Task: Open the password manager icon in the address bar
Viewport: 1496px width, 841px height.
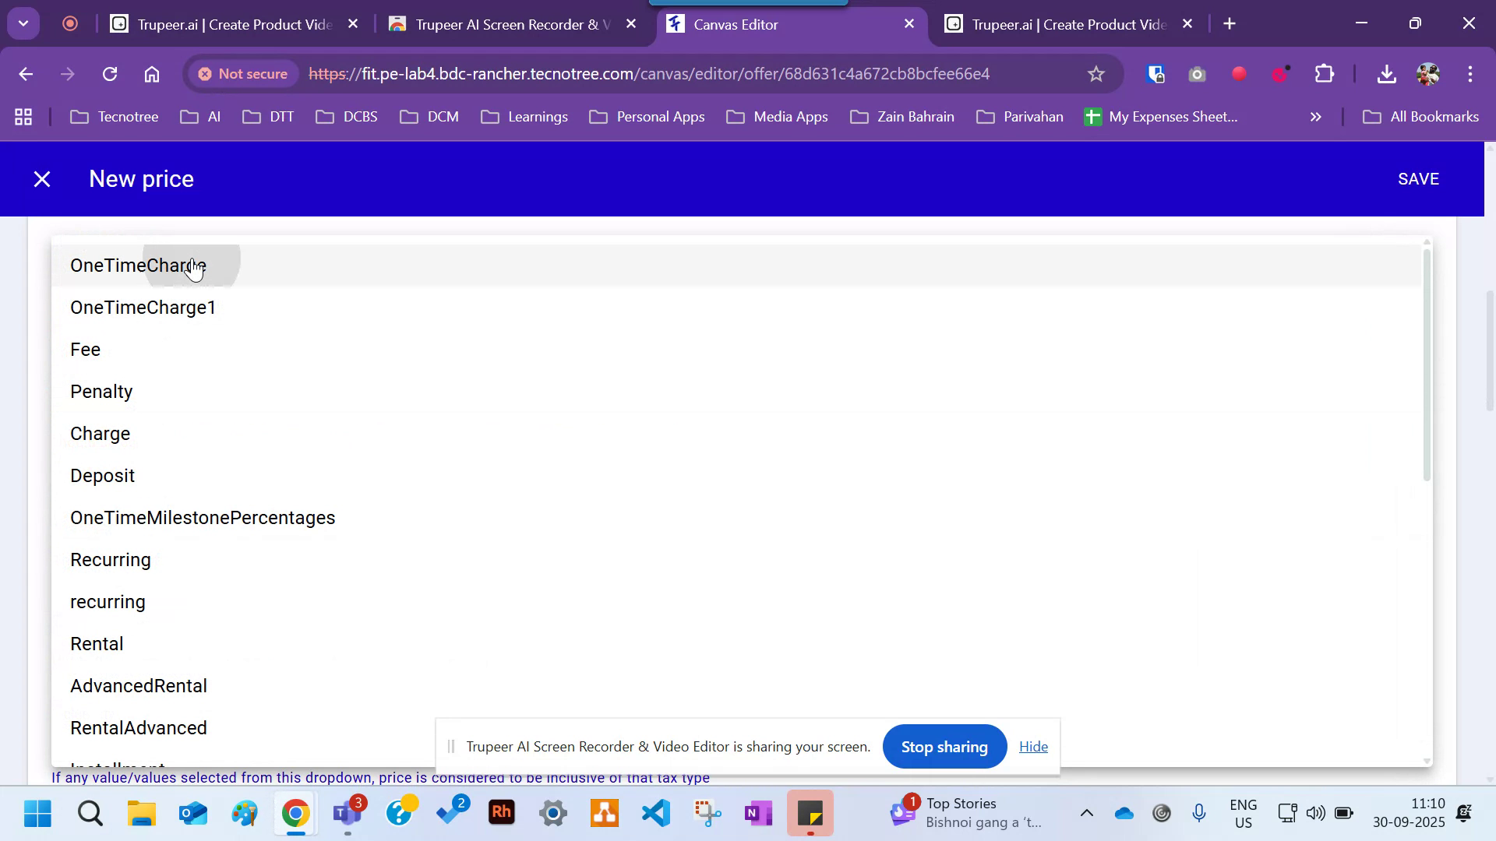Action: [1156, 74]
